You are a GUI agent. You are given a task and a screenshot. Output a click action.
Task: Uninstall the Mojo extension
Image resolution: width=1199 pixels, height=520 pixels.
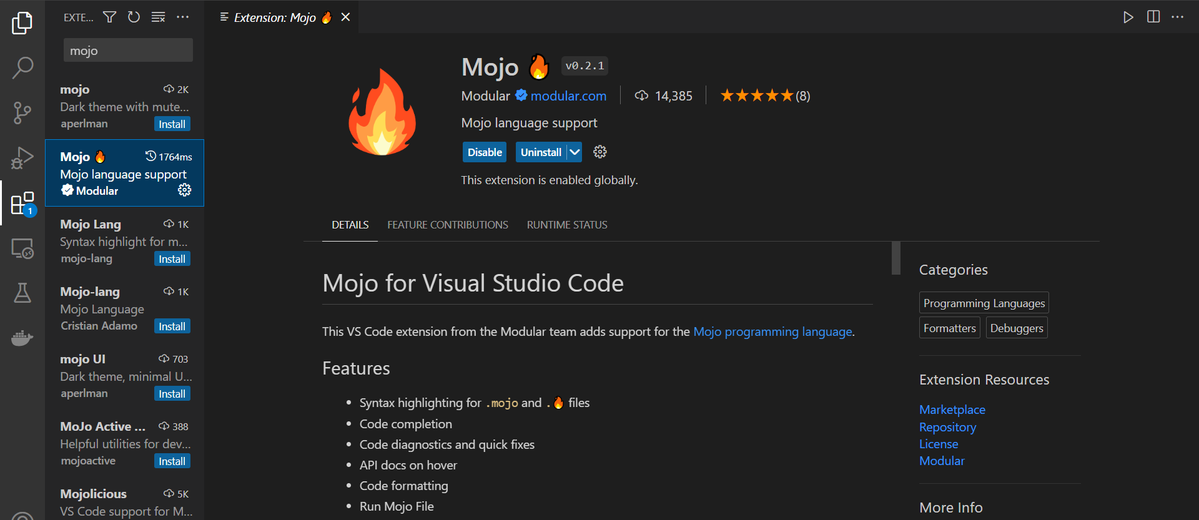[541, 152]
